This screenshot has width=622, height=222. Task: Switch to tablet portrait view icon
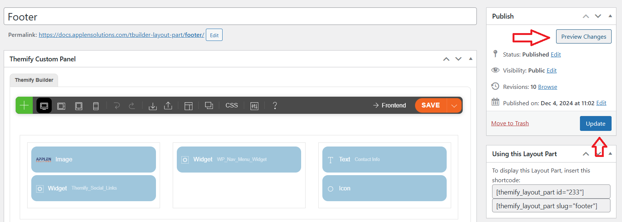(79, 106)
